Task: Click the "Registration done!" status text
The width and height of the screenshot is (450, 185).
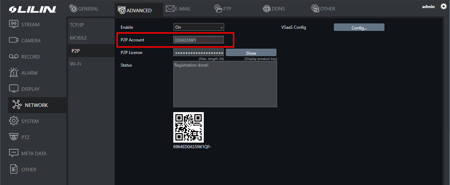Action: point(191,65)
